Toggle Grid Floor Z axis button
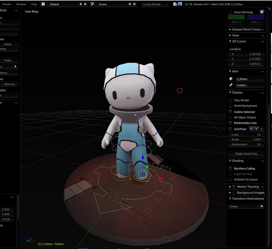Image resolution: width=272 pixels, height=249 pixels. pyautogui.click(x=262, y=129)
